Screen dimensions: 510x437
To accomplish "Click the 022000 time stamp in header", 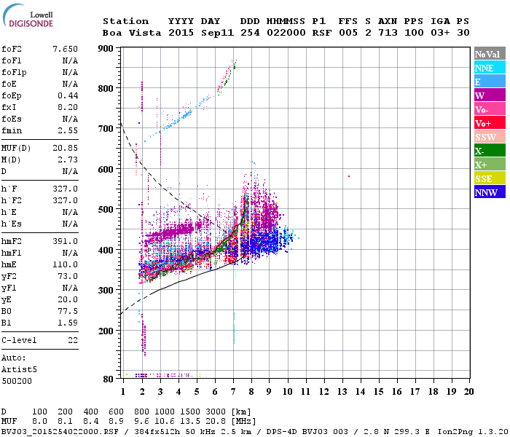I will [286, 33].
